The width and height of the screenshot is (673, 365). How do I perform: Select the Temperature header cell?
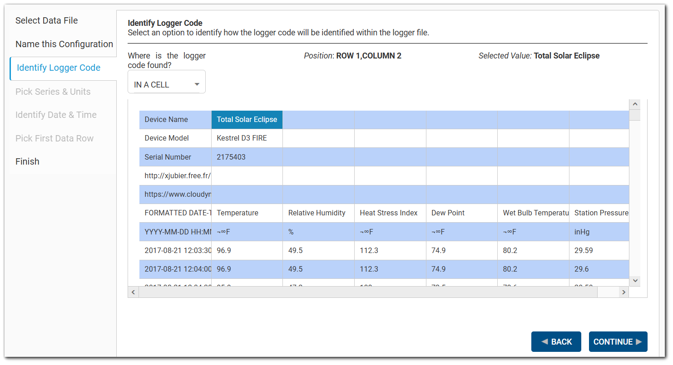tap(247, 213)
